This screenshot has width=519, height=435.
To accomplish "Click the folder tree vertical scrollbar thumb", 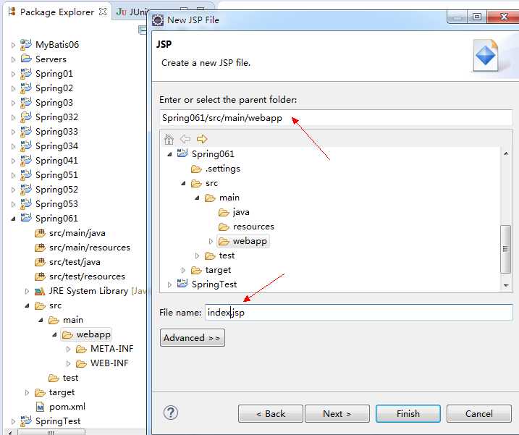I will tap(505, 249).
